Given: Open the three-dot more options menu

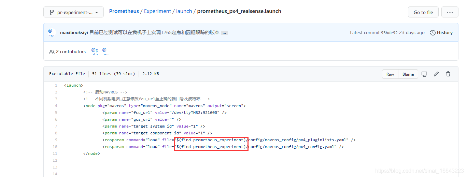Looking at the screenshot, I should click(x=450, y=12).
